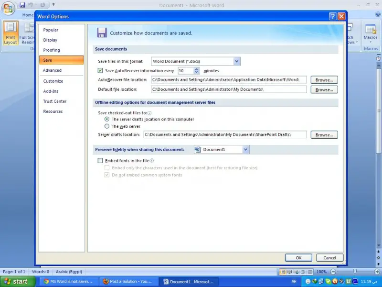The height and width of the screenshot is (287, 382).
Task: Click the Zoom In plus button in status bar
Action: click(x=377, y=272)
